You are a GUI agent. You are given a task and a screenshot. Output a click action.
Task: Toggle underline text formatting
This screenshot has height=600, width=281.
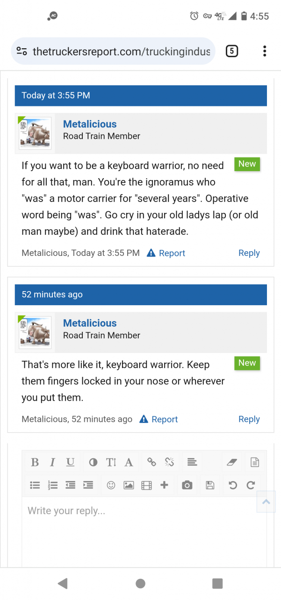click(x=70, y=462)
